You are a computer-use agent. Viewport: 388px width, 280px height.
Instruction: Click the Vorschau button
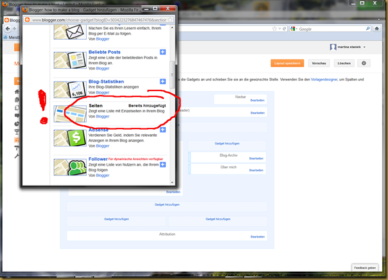[319, 63]
